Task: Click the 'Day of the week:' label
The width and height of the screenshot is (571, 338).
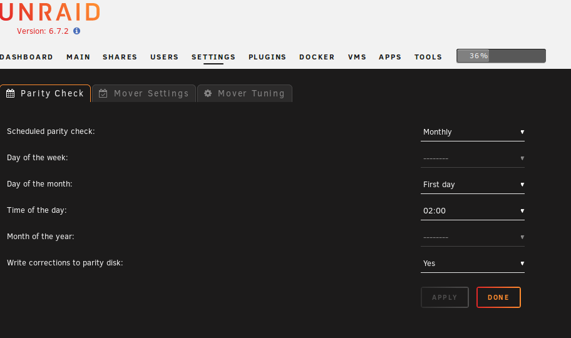Action: click(37, 158)
